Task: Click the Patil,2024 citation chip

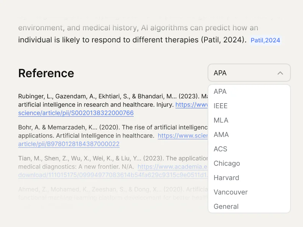Action: pyautogui.click(x=265, y=40)
